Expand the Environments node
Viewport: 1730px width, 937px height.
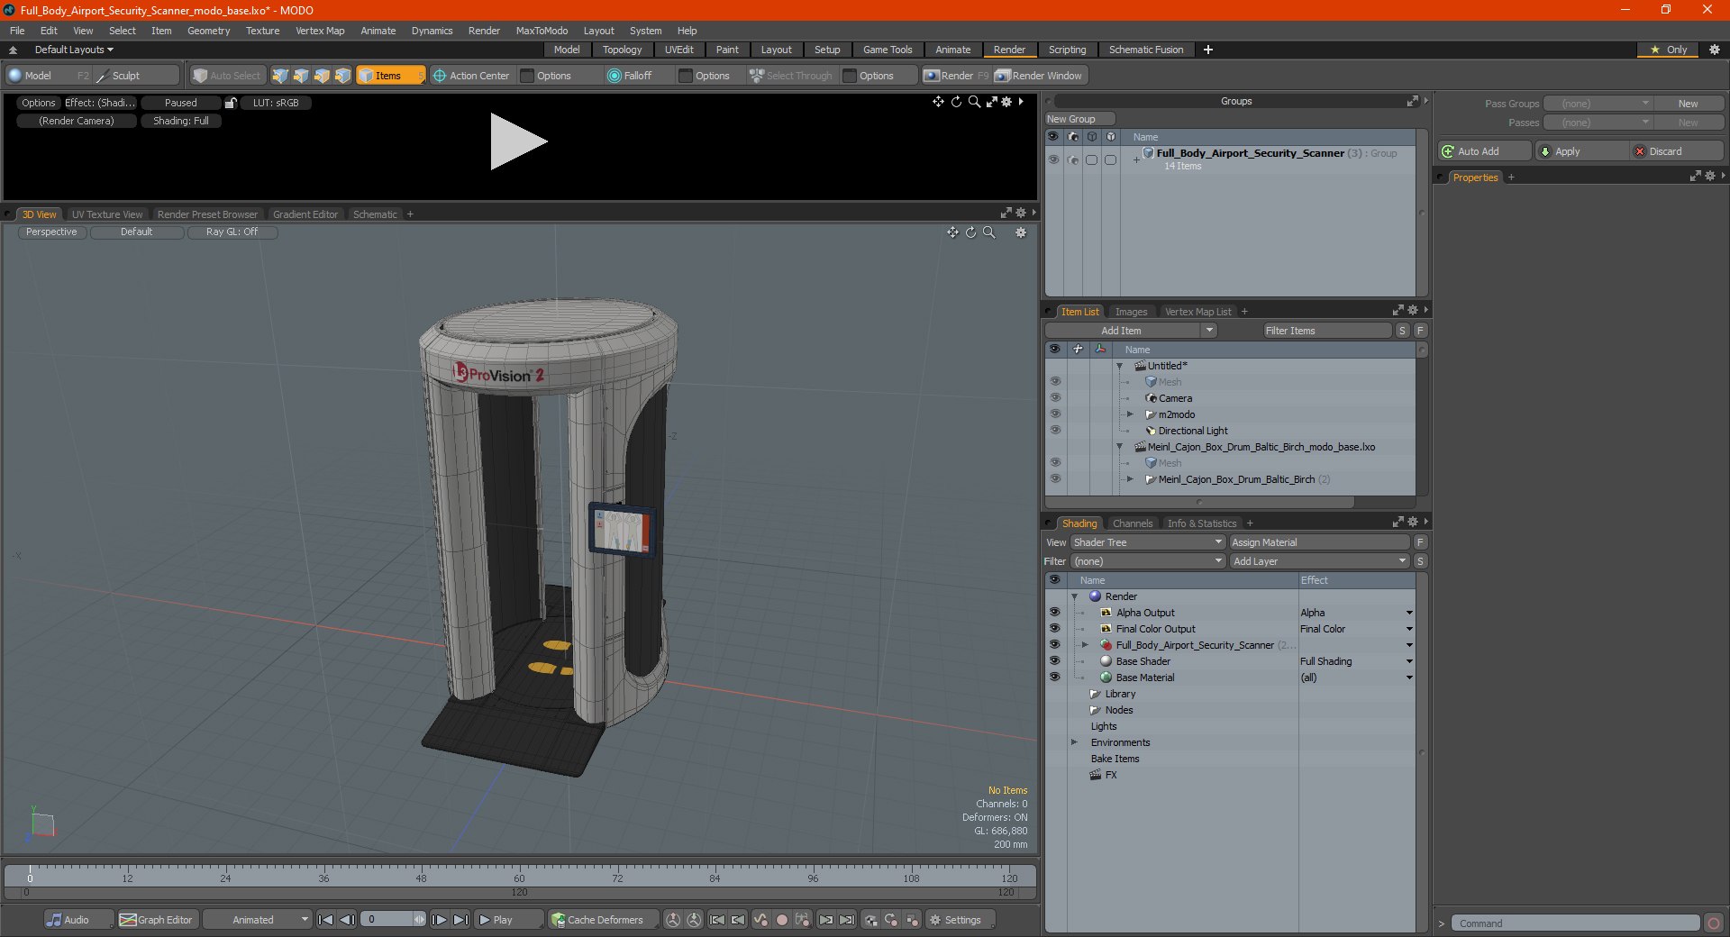click(1074, 742)
